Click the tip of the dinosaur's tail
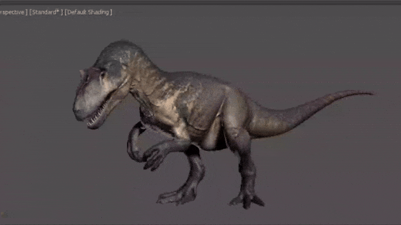This screenshot has height=225, width=401. click(371, 92)
